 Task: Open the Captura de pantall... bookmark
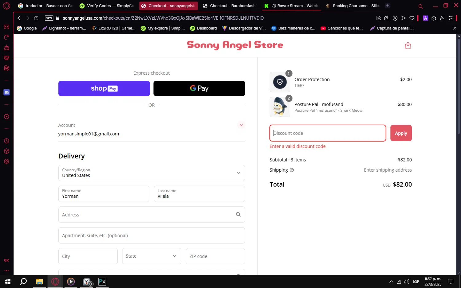(392, 28)
